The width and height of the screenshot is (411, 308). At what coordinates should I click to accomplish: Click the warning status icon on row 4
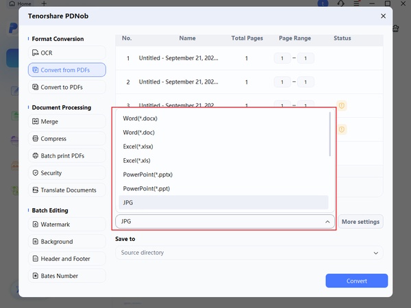342,129
